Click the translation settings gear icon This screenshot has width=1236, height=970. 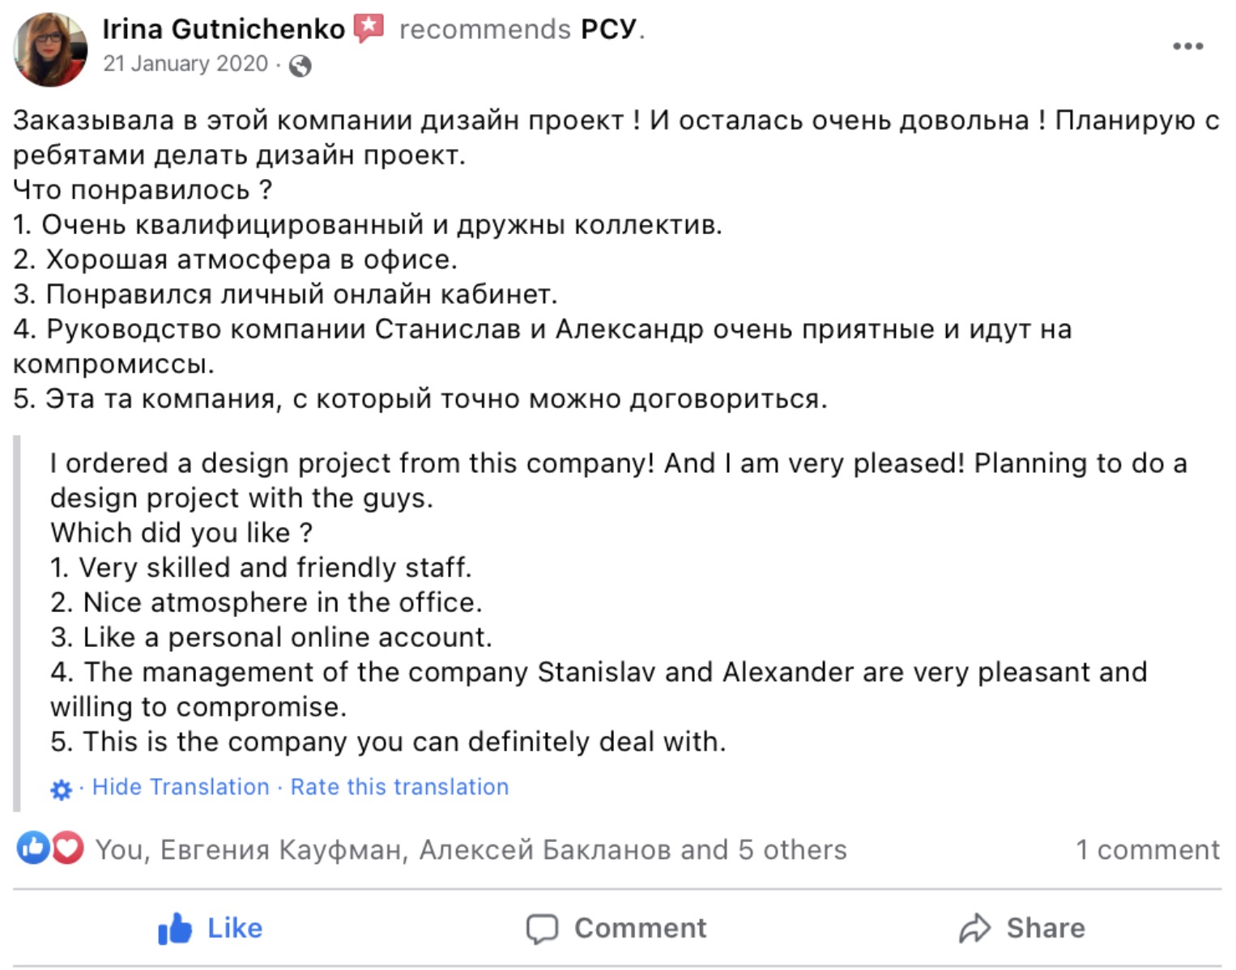tap(61, 789)
